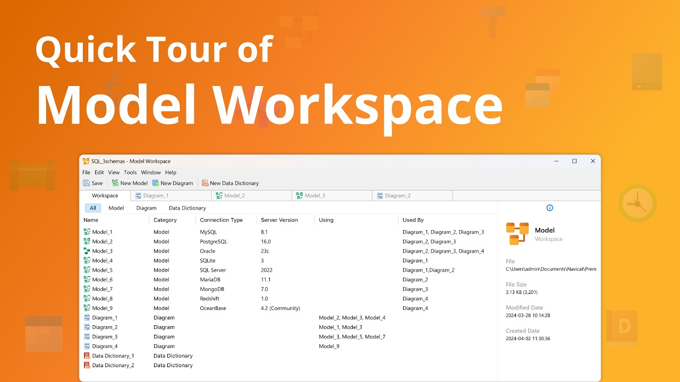Click the Data Dictionary_1 row icon

tap(87, 356)
